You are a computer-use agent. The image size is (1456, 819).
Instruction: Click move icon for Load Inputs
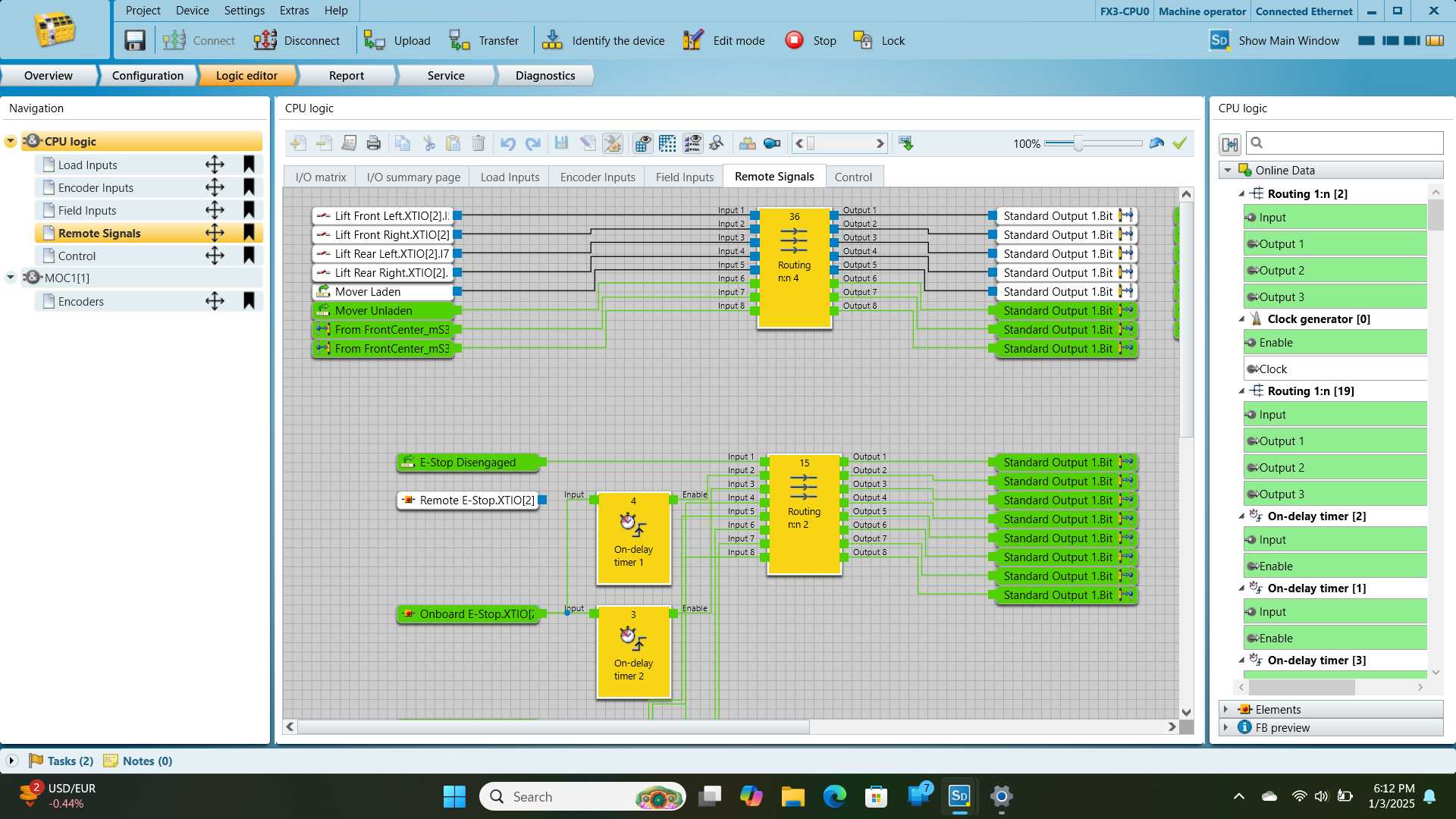coord(215,165)
